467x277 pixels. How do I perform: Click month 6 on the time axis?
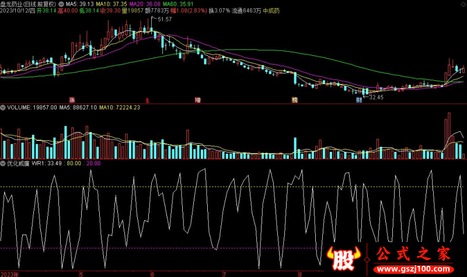pos(152,274)
